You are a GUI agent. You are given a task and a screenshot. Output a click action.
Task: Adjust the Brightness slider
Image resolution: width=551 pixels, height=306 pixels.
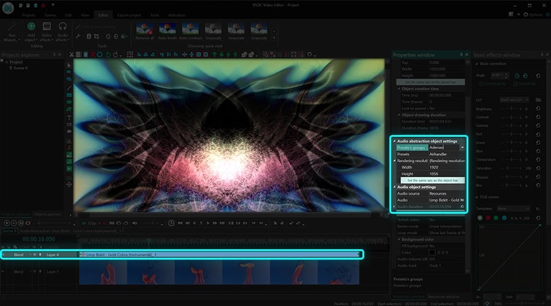click(x=511, y=109)
